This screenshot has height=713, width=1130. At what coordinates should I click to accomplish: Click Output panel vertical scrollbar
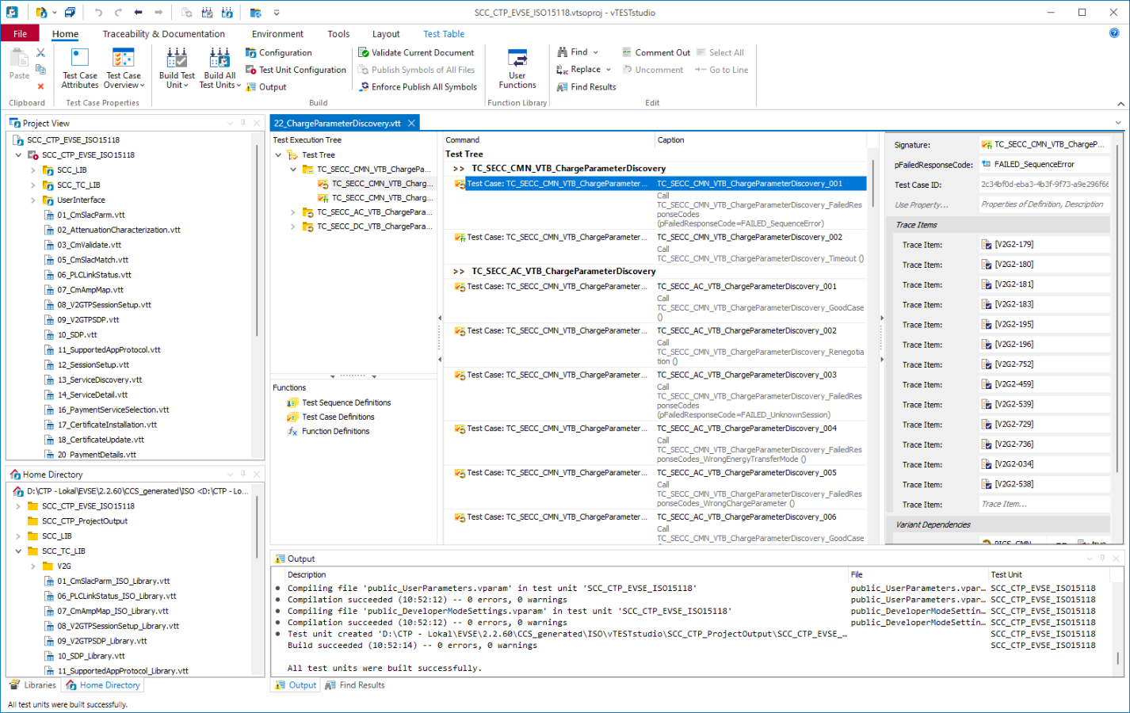click(x=1118, y=658)
